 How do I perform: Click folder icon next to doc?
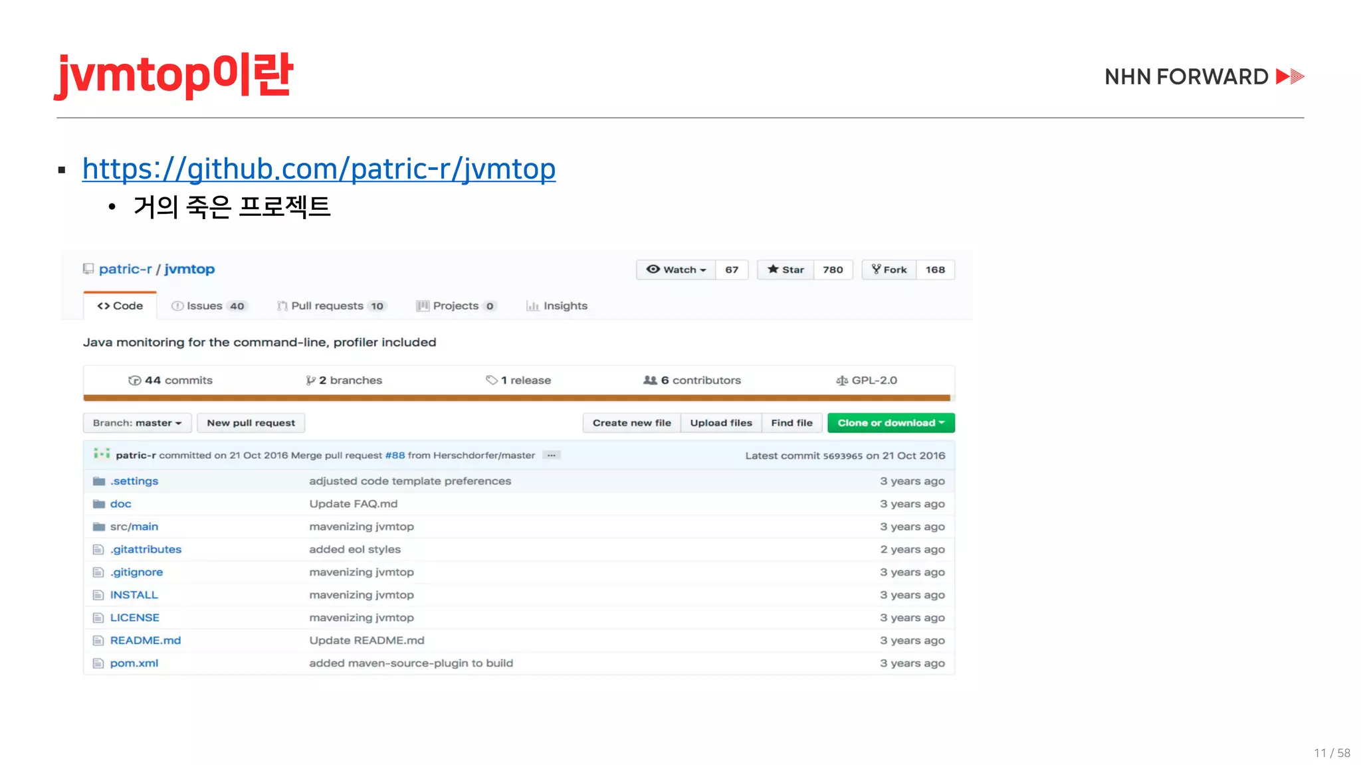coord(99,503)
